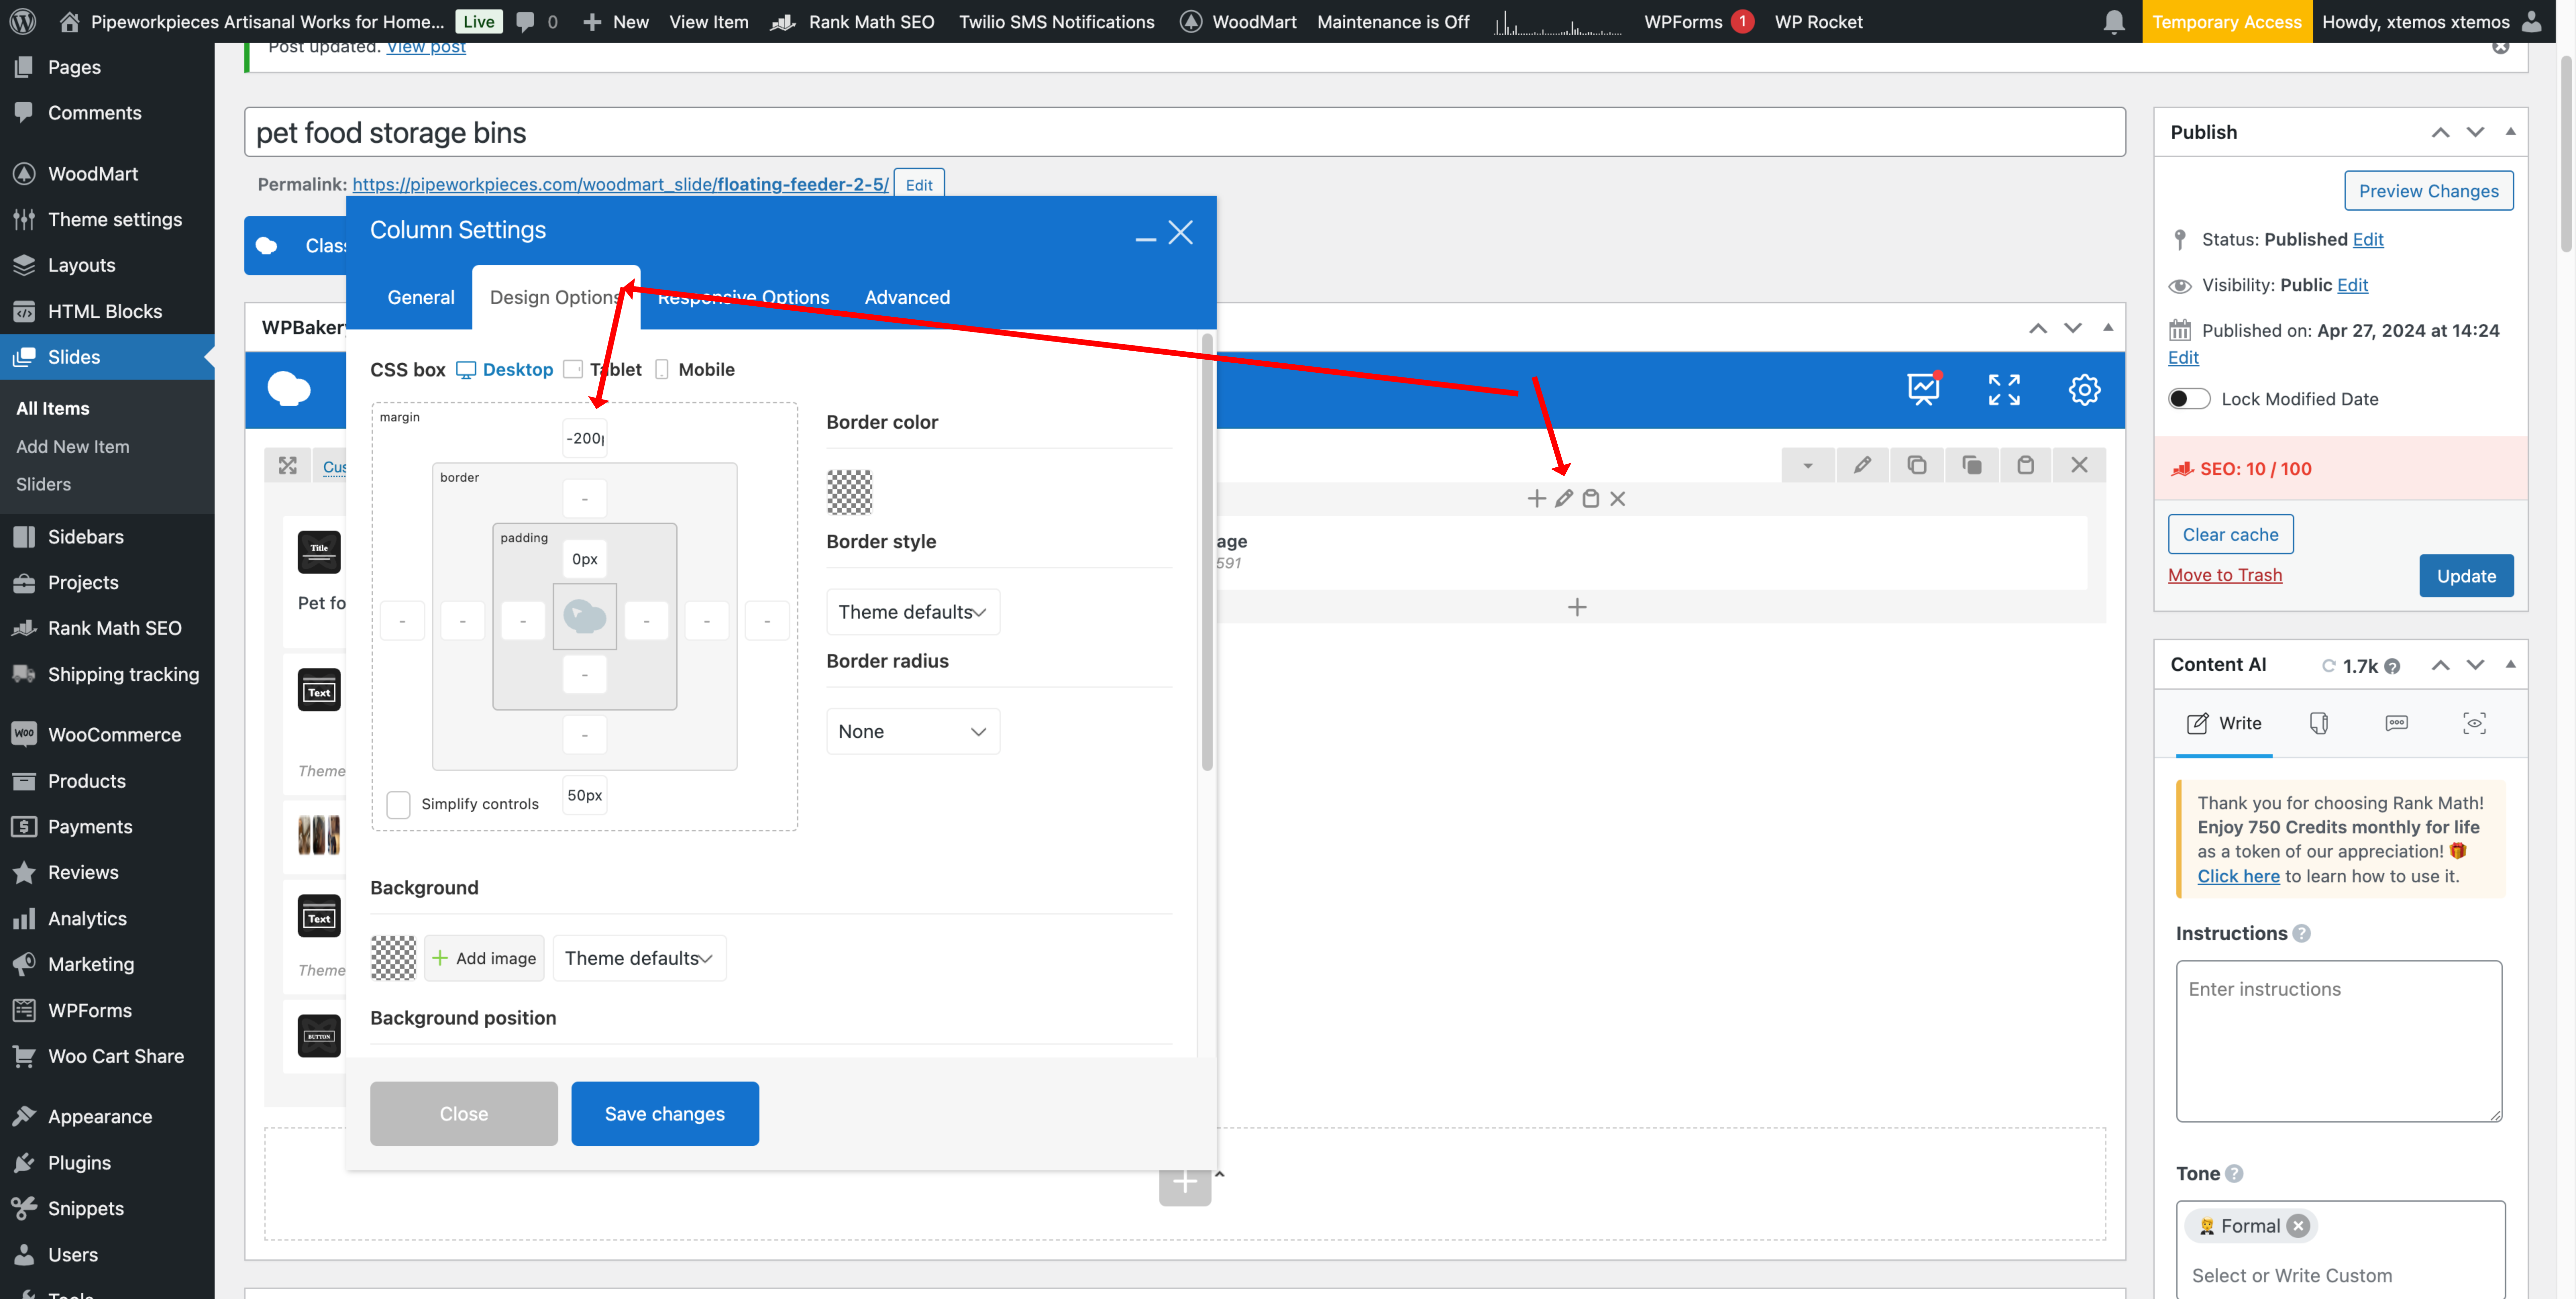Select the Button element icon
This screenshot has width=2576, height=1299.
click(319, 1036)
